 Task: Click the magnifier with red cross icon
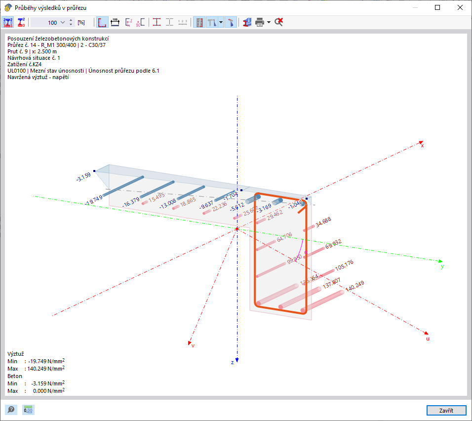279,22
